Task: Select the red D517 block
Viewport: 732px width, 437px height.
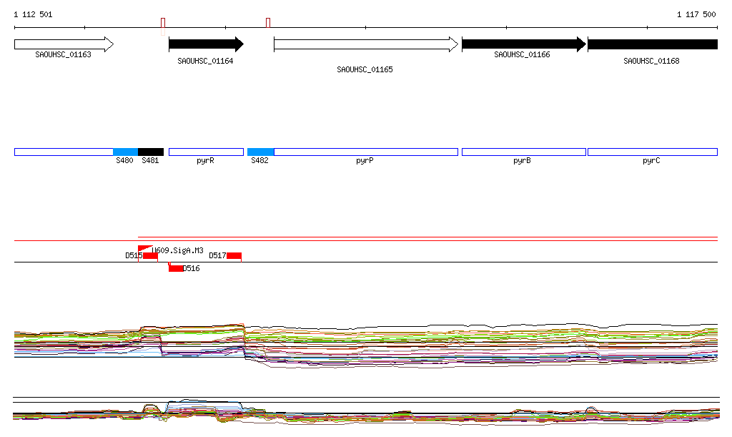Action: point(234,256)
